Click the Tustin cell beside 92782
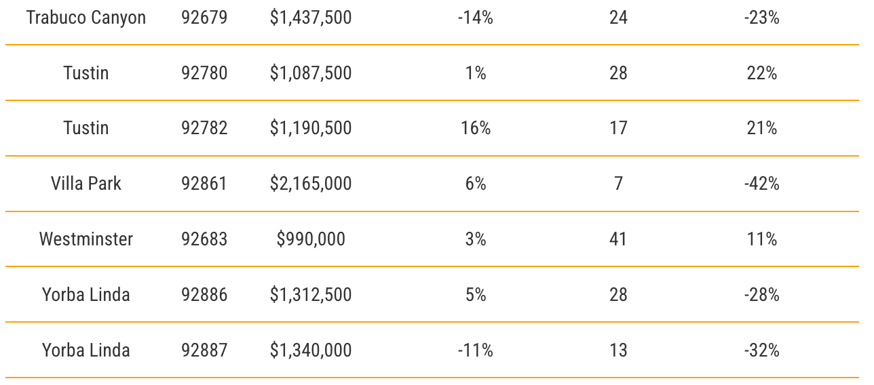874x385 pixels. coord(86,128)
